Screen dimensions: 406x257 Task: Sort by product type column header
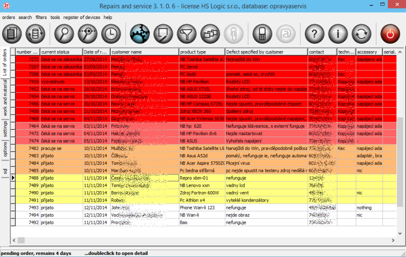click(202, 52)
